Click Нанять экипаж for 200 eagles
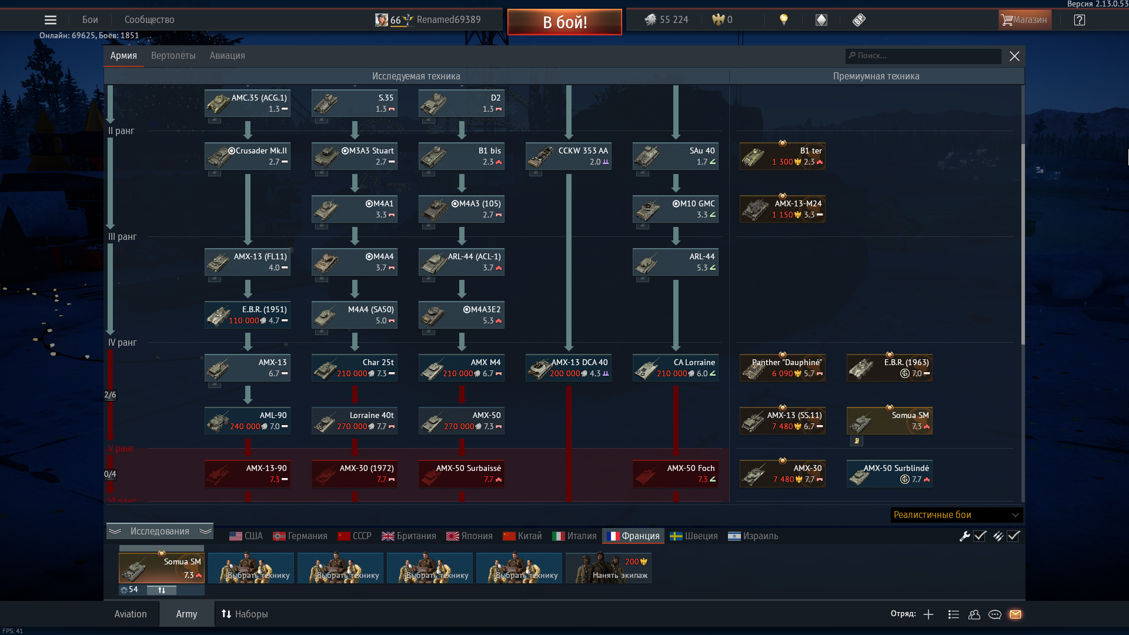The image size is (1129, 635). (609, 568)
